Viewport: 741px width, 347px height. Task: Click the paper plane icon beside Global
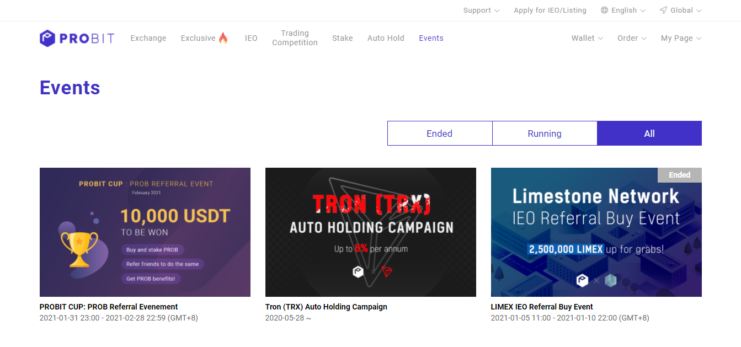tap(663, 10)
